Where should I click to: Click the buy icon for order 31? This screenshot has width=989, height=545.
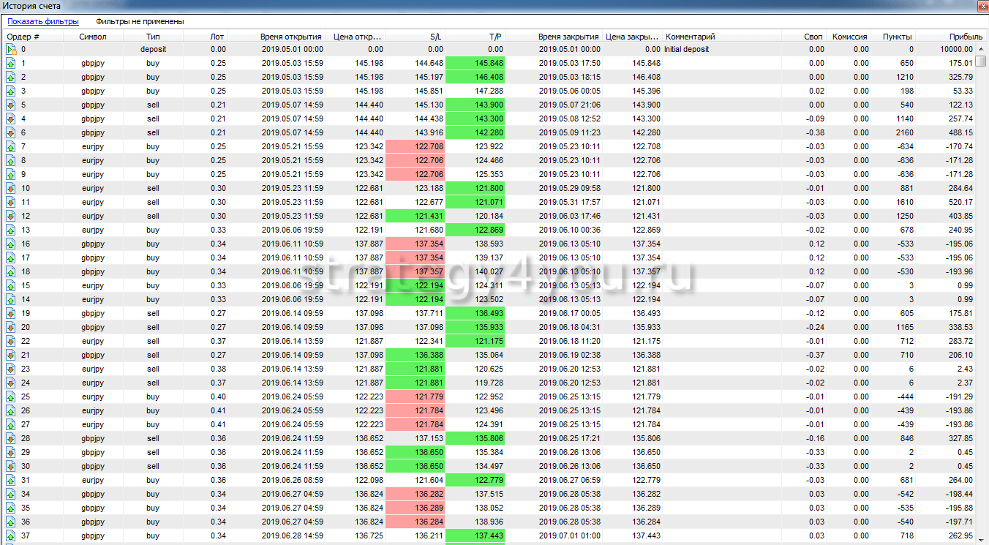point(11,481)
